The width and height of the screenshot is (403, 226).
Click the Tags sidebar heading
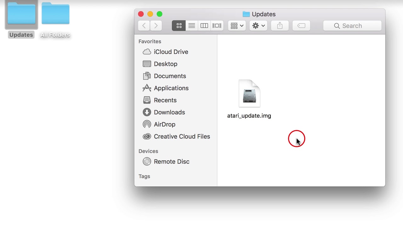tap(144, 176)
